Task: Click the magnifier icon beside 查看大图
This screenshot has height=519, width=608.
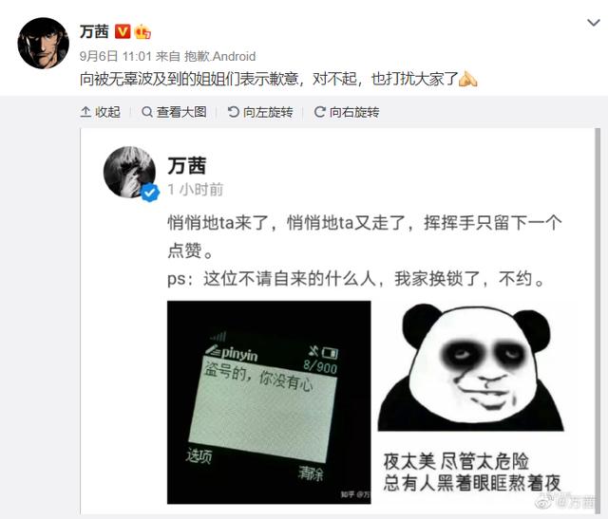Action: tap(147, 112)
